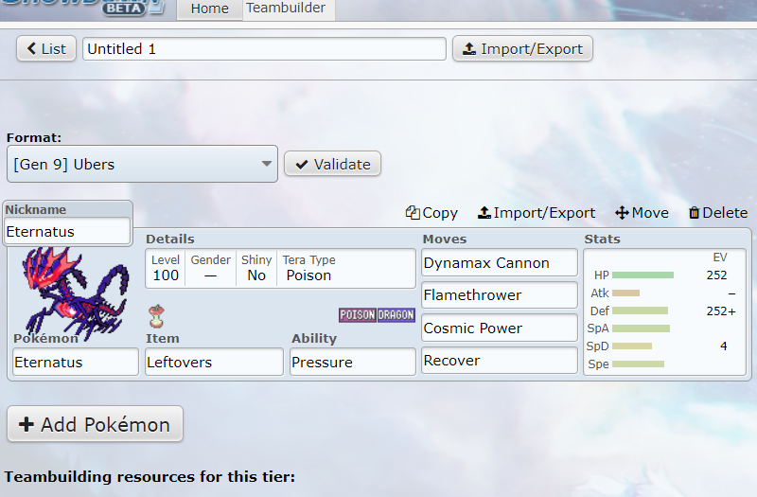
Task: Click the HP EV value 252
Action: 716,275
